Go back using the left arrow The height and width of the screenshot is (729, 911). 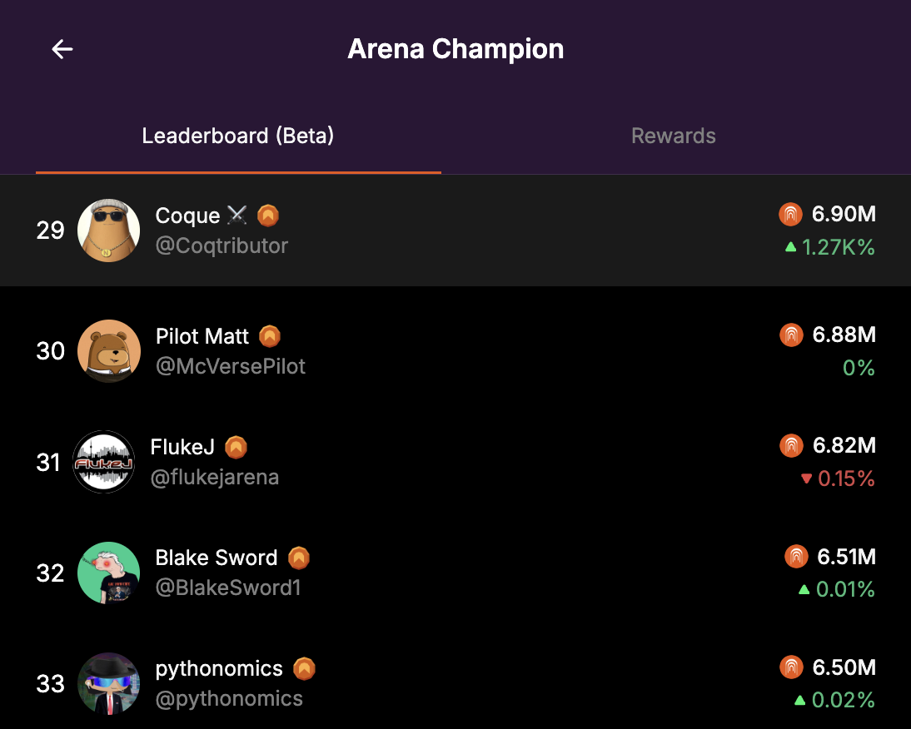(62, 49)
